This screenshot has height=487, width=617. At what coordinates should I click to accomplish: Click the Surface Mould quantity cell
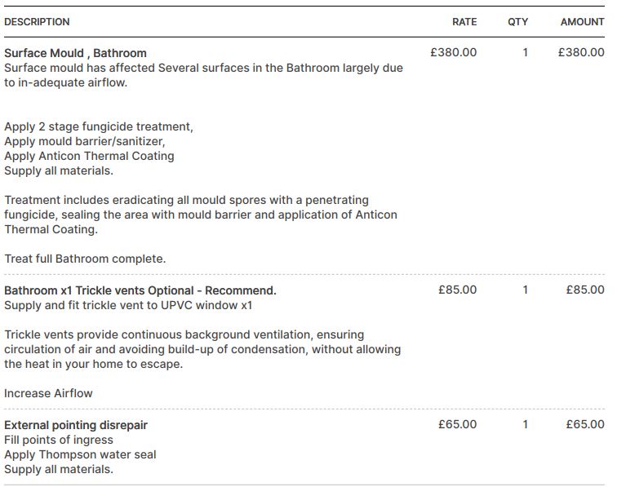526,52
